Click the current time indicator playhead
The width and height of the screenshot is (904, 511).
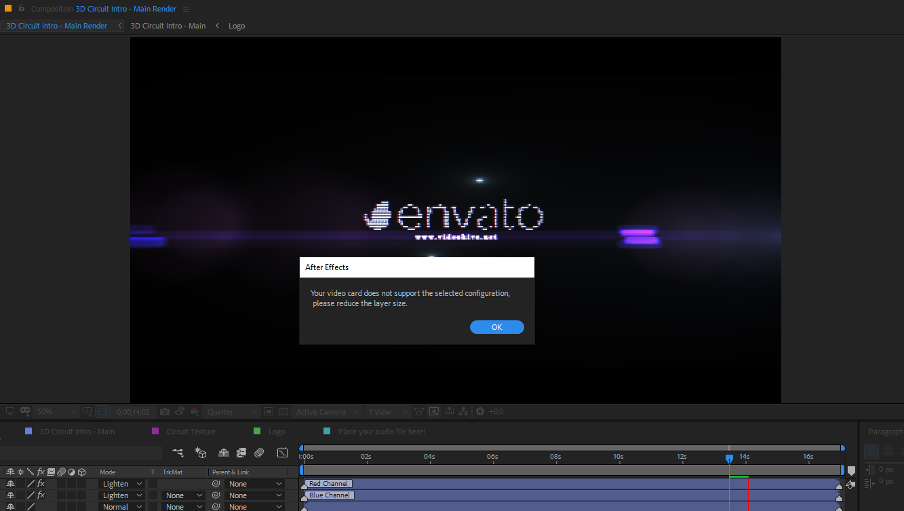point(729,459)
